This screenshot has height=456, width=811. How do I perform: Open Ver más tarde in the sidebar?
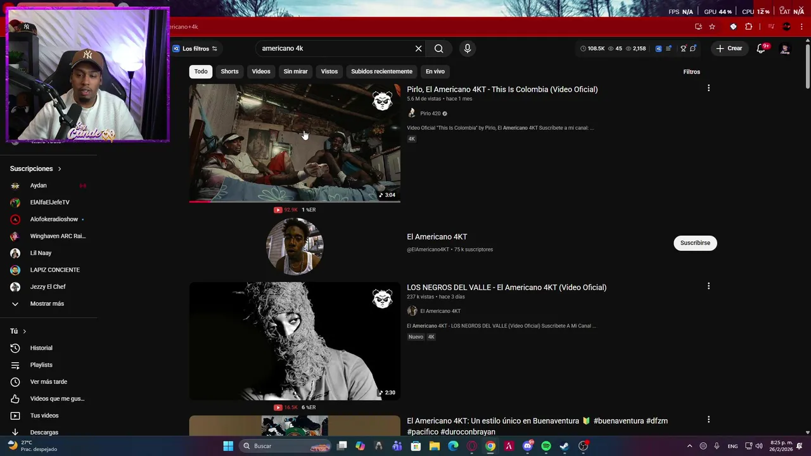[x=48, y=382]
